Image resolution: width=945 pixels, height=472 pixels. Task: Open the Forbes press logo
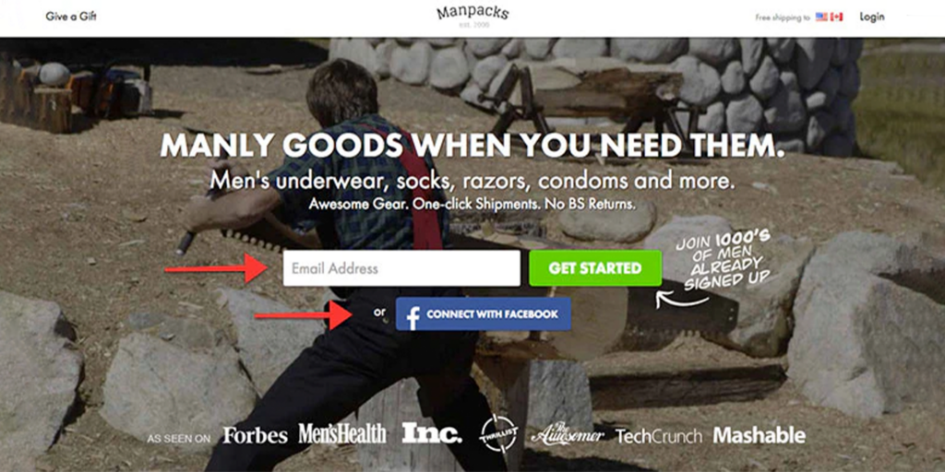255,435
